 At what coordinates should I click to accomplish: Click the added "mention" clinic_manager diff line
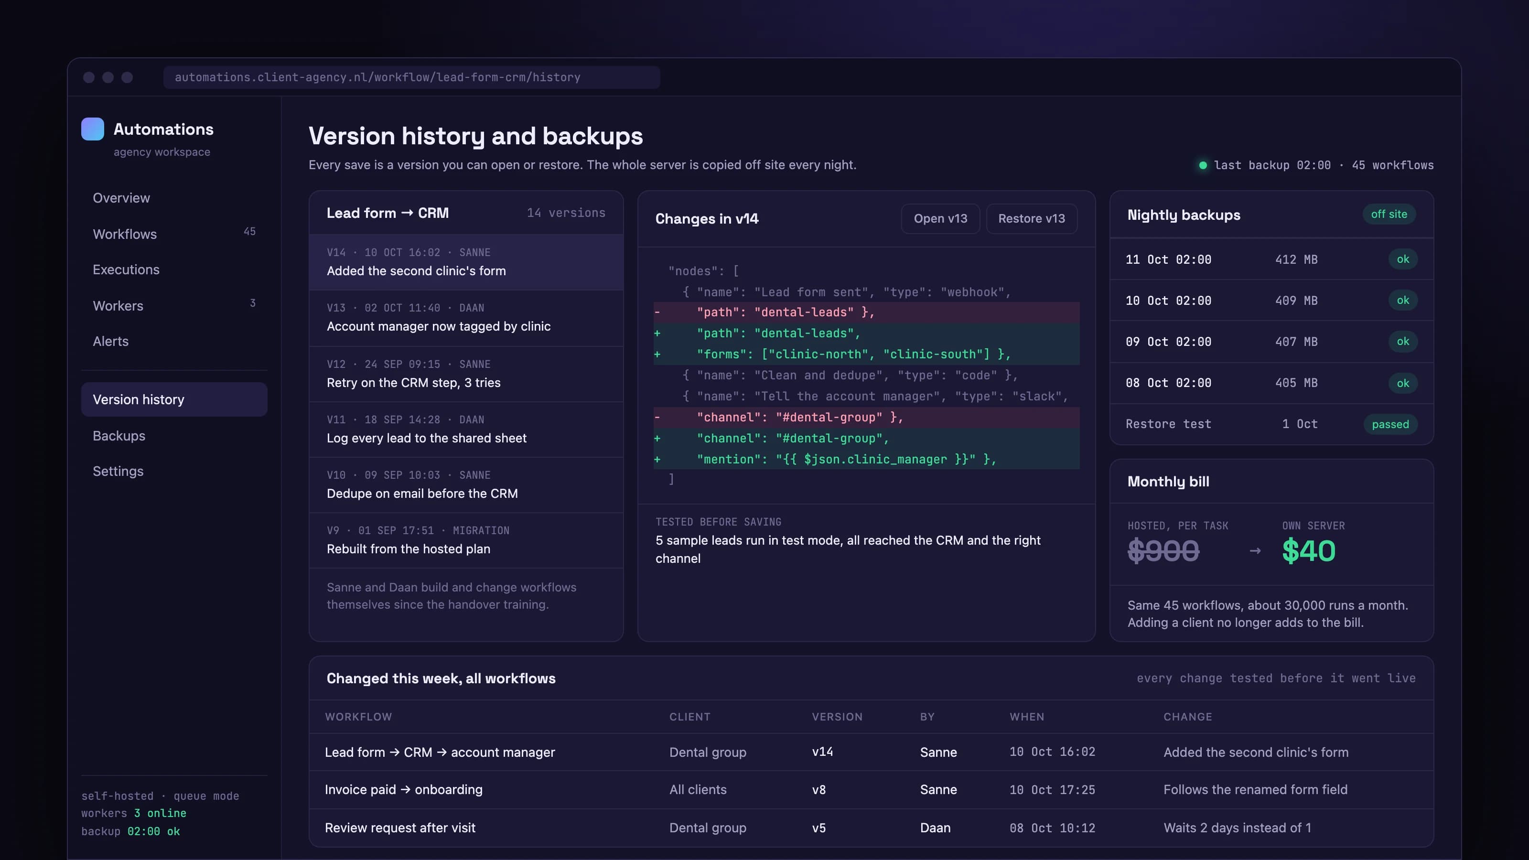[866, 459]
